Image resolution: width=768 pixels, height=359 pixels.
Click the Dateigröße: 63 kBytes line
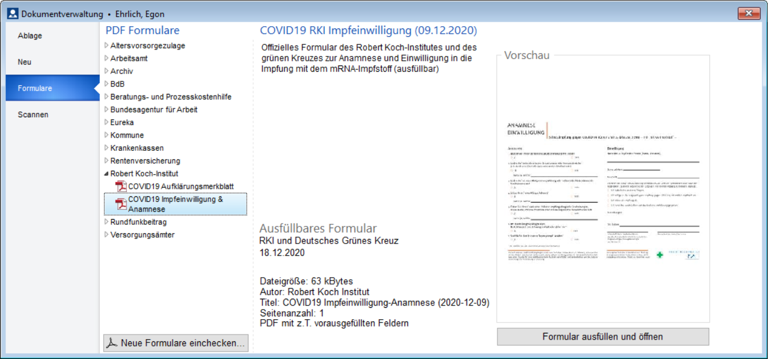point(306,281)
